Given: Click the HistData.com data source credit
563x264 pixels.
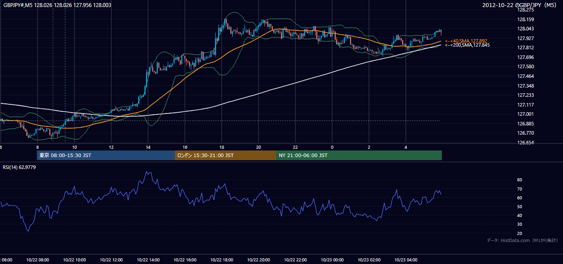Looking at the screenshot, I should pyautogui.click(x=522, y=240).
